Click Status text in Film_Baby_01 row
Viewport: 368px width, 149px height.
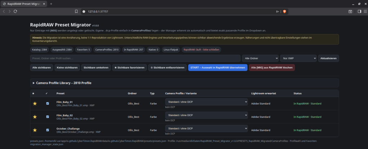[x=308, y=104]
